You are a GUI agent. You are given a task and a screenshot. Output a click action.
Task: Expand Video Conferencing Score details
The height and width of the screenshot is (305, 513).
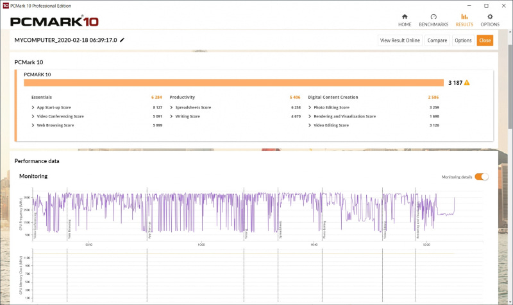click(33, 116)
